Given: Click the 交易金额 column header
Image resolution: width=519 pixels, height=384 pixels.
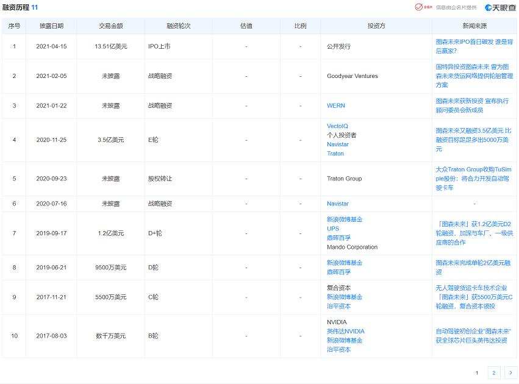Looking at the screenshot, I should (110, 26).
